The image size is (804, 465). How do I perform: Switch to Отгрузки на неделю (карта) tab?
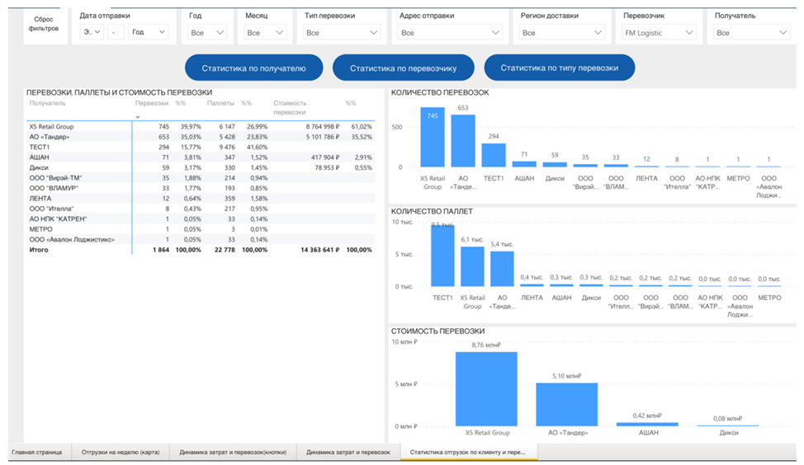point(121,452)
